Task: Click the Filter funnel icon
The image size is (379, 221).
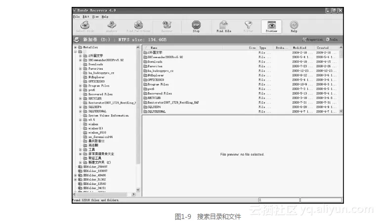Action: 248,26
